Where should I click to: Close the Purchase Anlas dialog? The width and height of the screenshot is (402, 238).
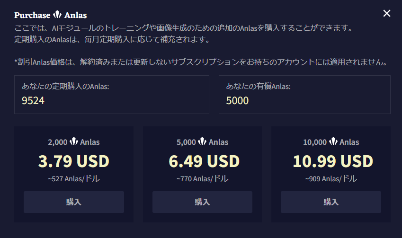(387, 13)
